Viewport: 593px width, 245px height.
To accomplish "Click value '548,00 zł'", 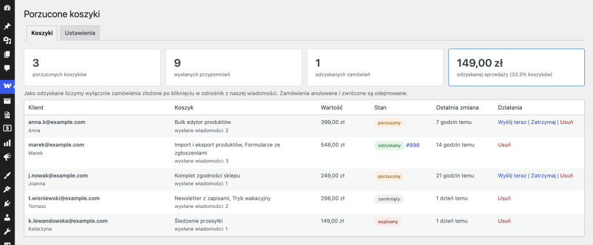I will 332,145.
